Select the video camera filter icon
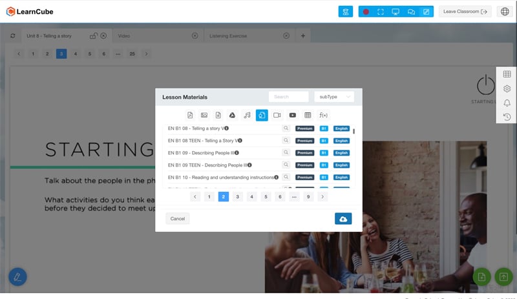 tap(277, 115)
